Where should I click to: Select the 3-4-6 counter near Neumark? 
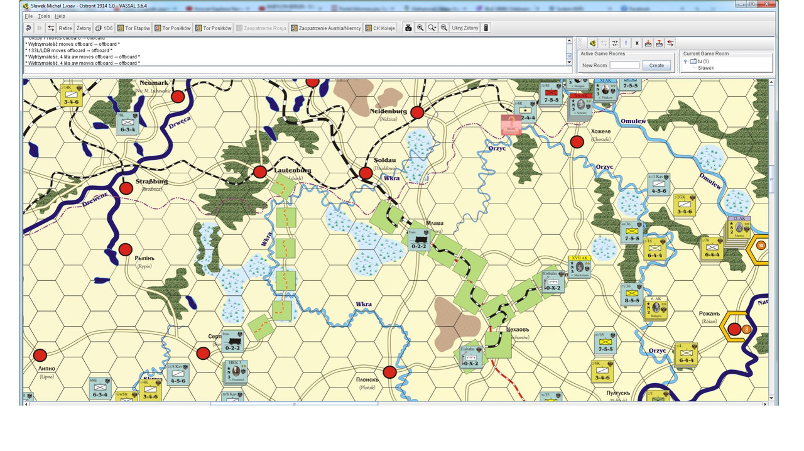click(72, 94)
